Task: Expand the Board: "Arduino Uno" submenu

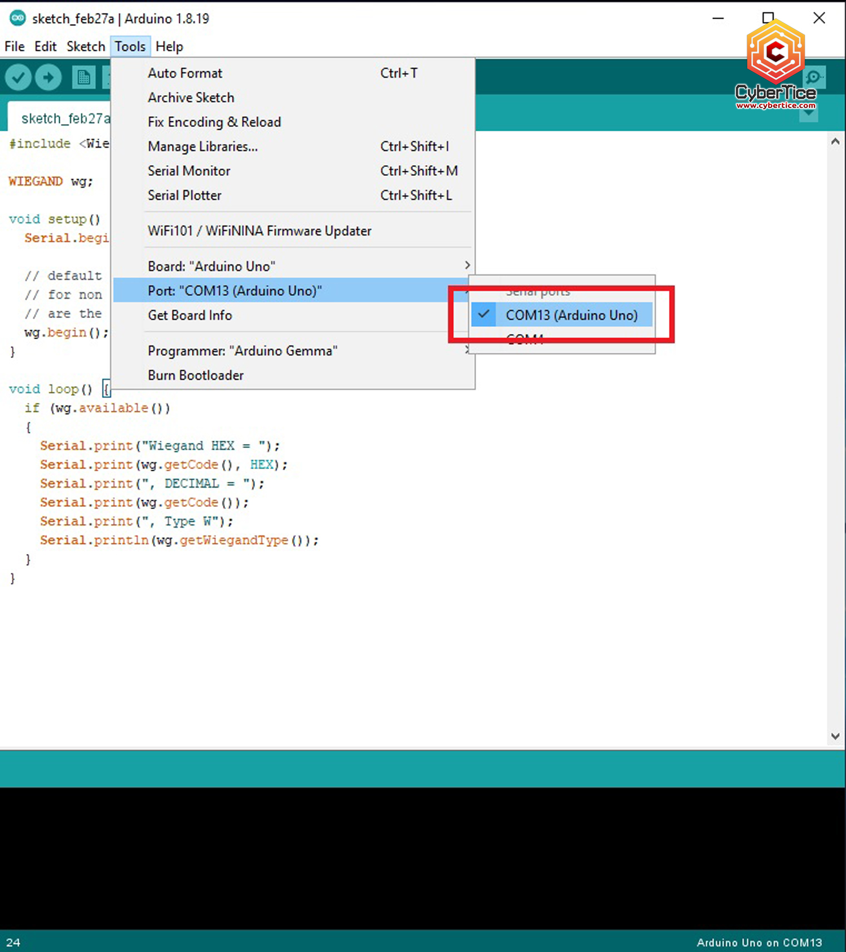Action: 293,266
